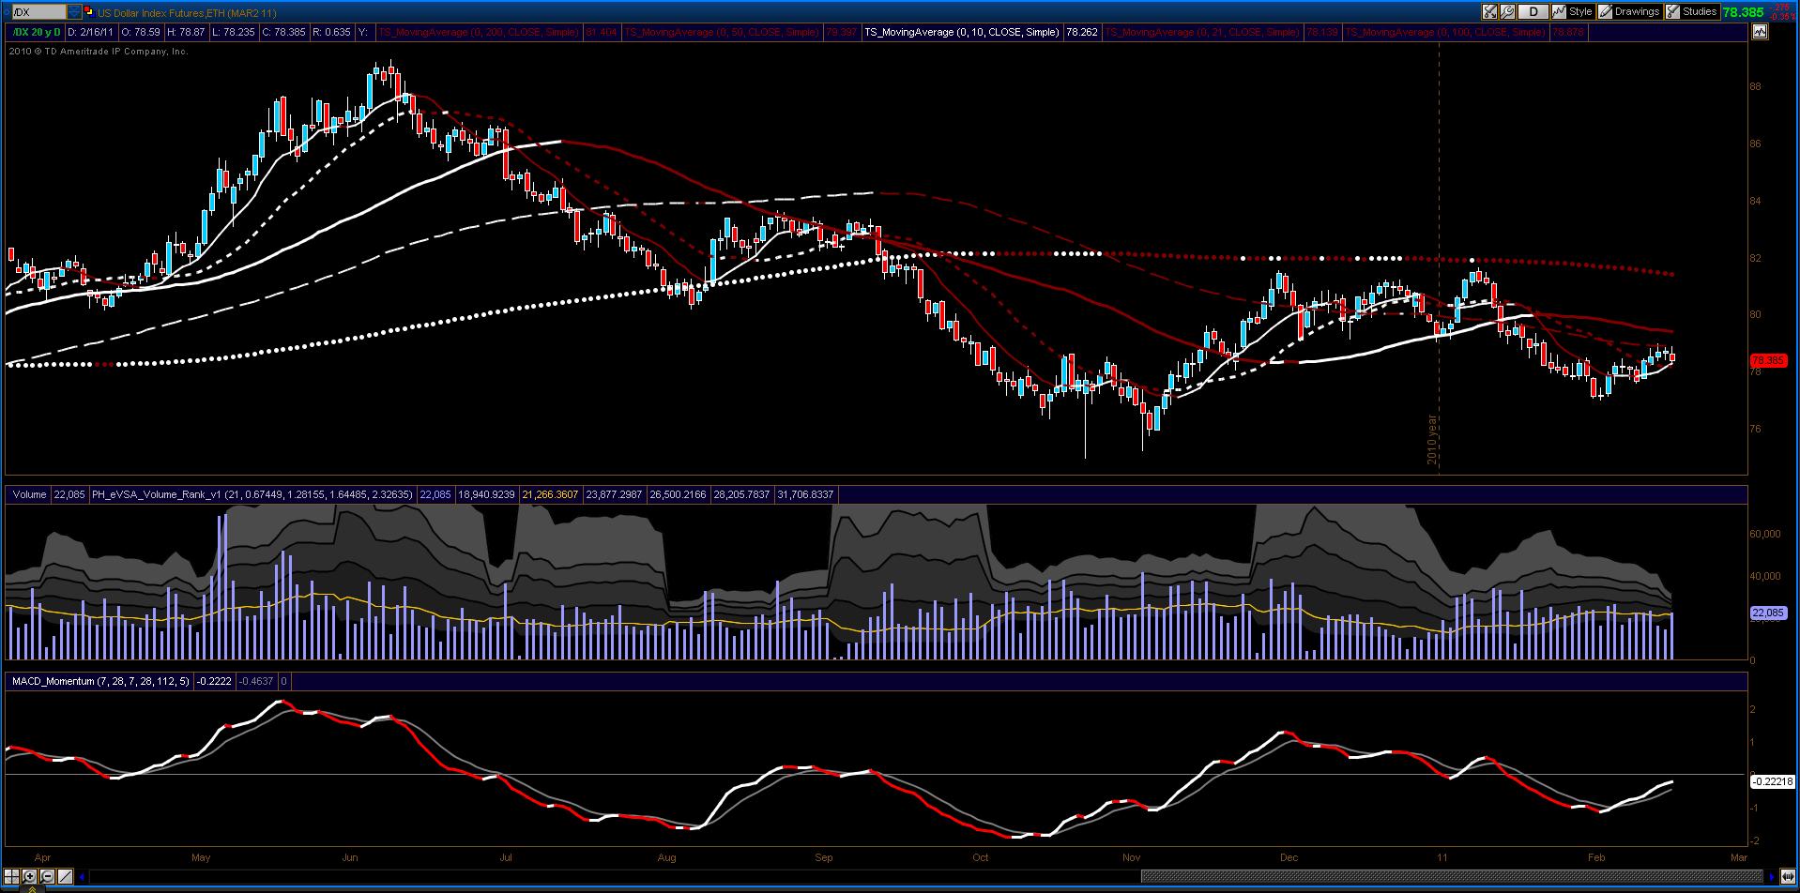
Task: Open the Studies menu
Action: click(1691, 12)
